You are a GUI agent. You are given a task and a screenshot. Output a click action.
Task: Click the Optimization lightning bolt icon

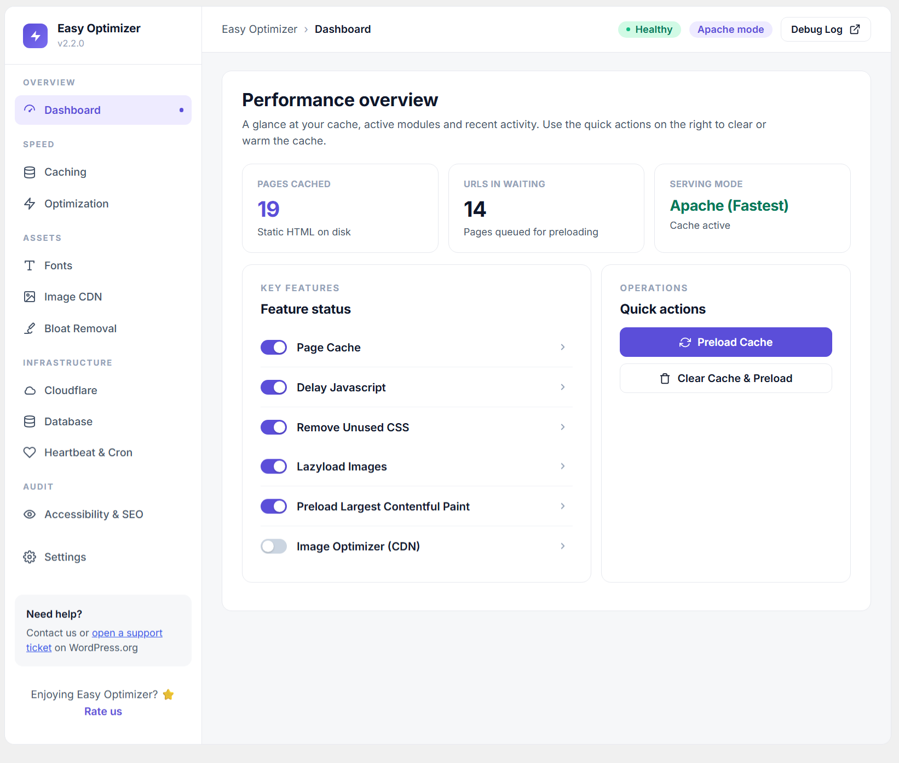(x=30, y=204)
